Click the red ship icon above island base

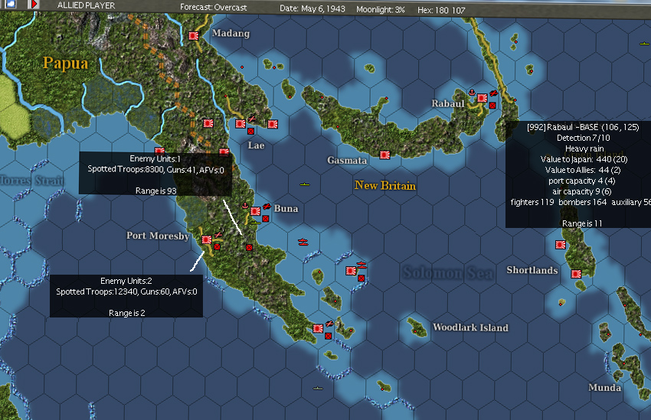pyautogui.click(x=361, y=264)
